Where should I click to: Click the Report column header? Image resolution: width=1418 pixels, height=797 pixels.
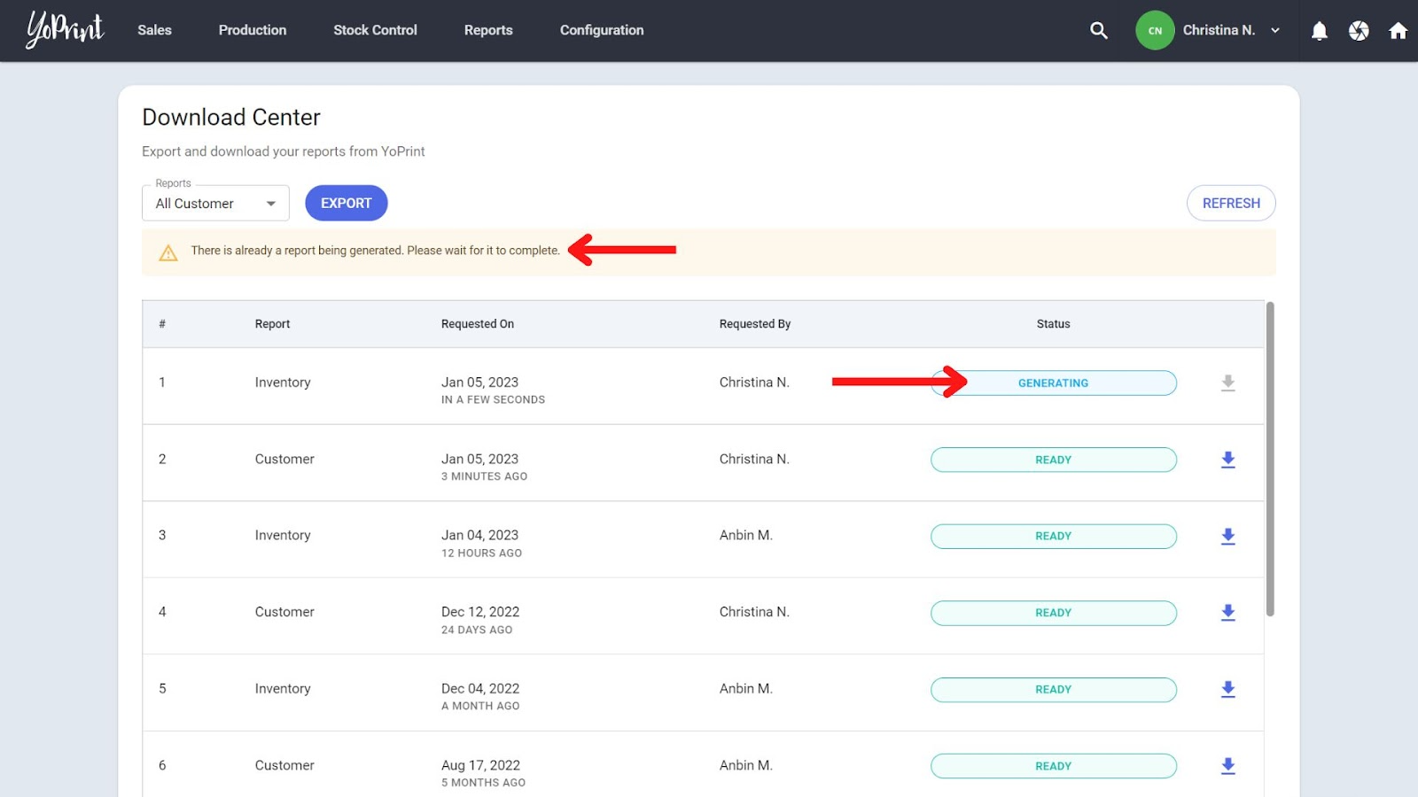point(272,324)
